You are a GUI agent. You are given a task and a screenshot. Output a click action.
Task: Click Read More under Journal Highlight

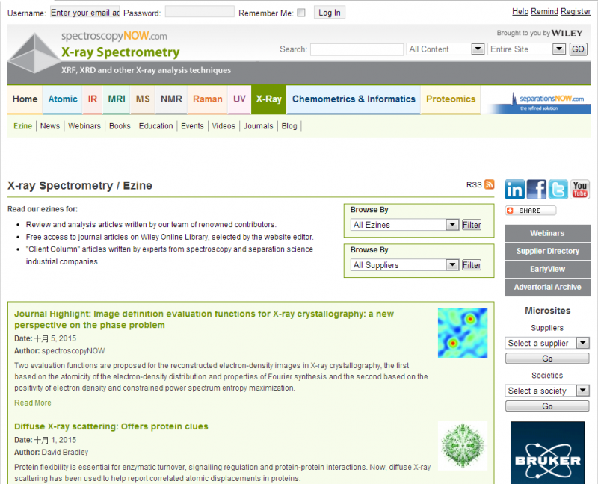pyautogui.click(x=33, y=403)
